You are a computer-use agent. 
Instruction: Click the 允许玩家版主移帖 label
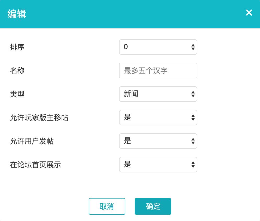[39, 118]
